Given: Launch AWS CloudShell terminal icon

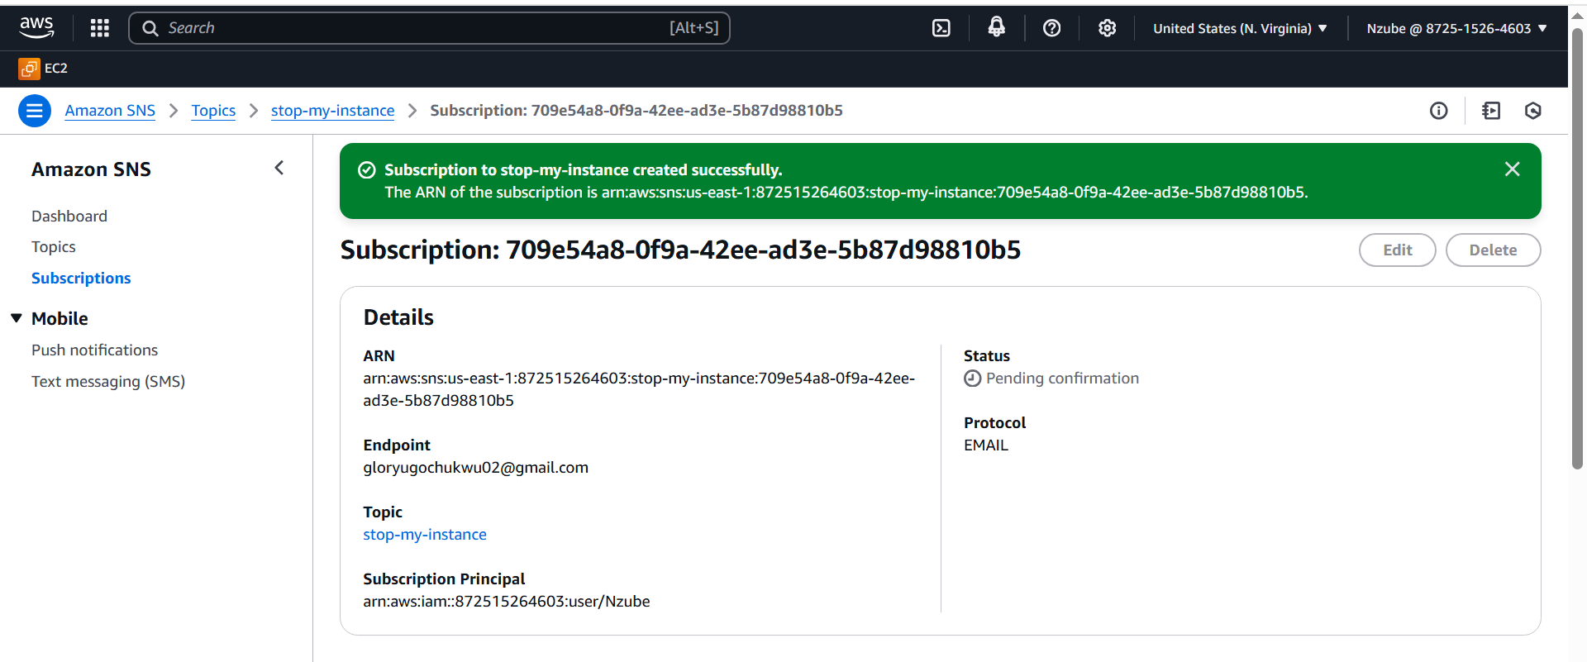Looking at the screenshot, I should pos(941,28).
